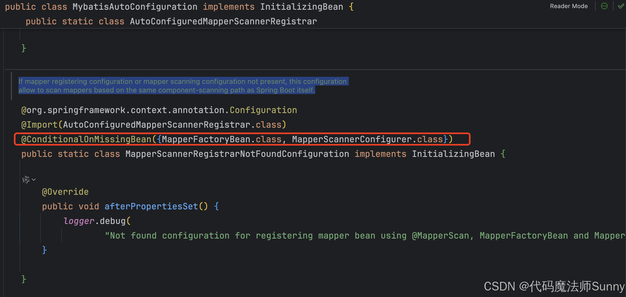Click the @ConditionalOnMissingBean annotation
This screenshot has height=297, width=626.
86,139
